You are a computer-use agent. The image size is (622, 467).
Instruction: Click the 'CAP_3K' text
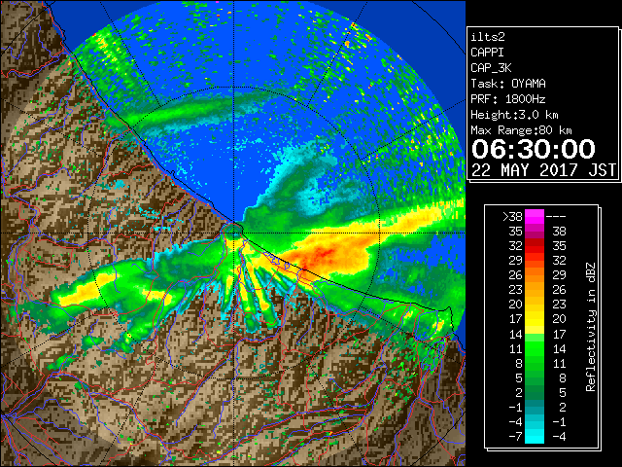(491, 68)
